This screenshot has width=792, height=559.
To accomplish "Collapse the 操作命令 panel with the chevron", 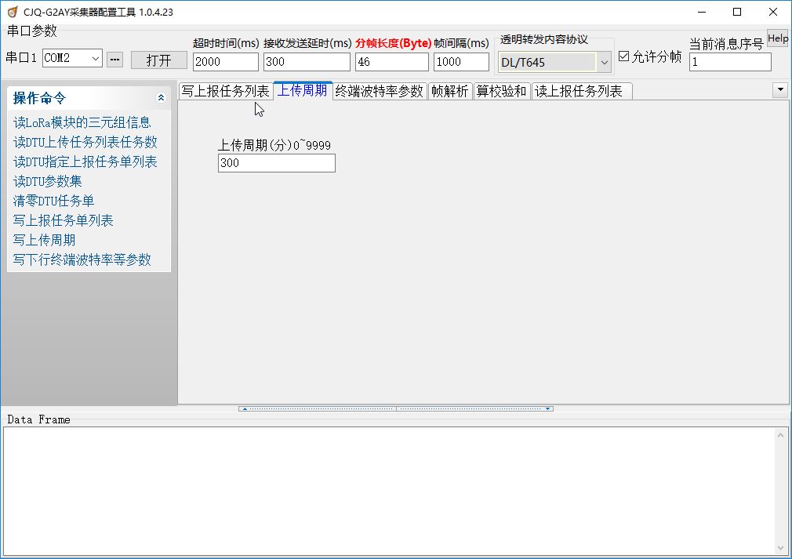I will 161,98.
